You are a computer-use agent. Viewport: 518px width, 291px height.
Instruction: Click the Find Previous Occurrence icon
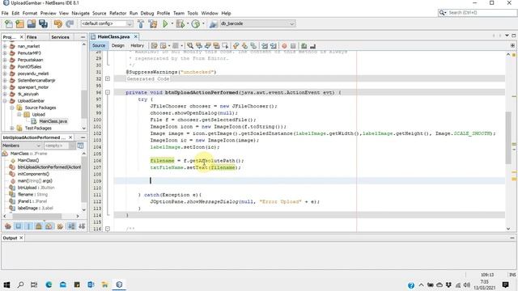(x=199, y=46)
